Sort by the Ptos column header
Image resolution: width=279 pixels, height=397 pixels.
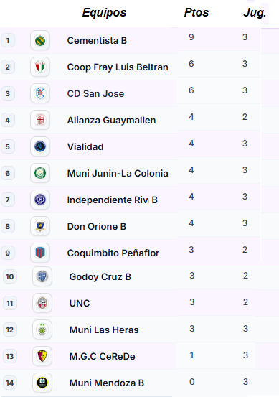[197, 12]
